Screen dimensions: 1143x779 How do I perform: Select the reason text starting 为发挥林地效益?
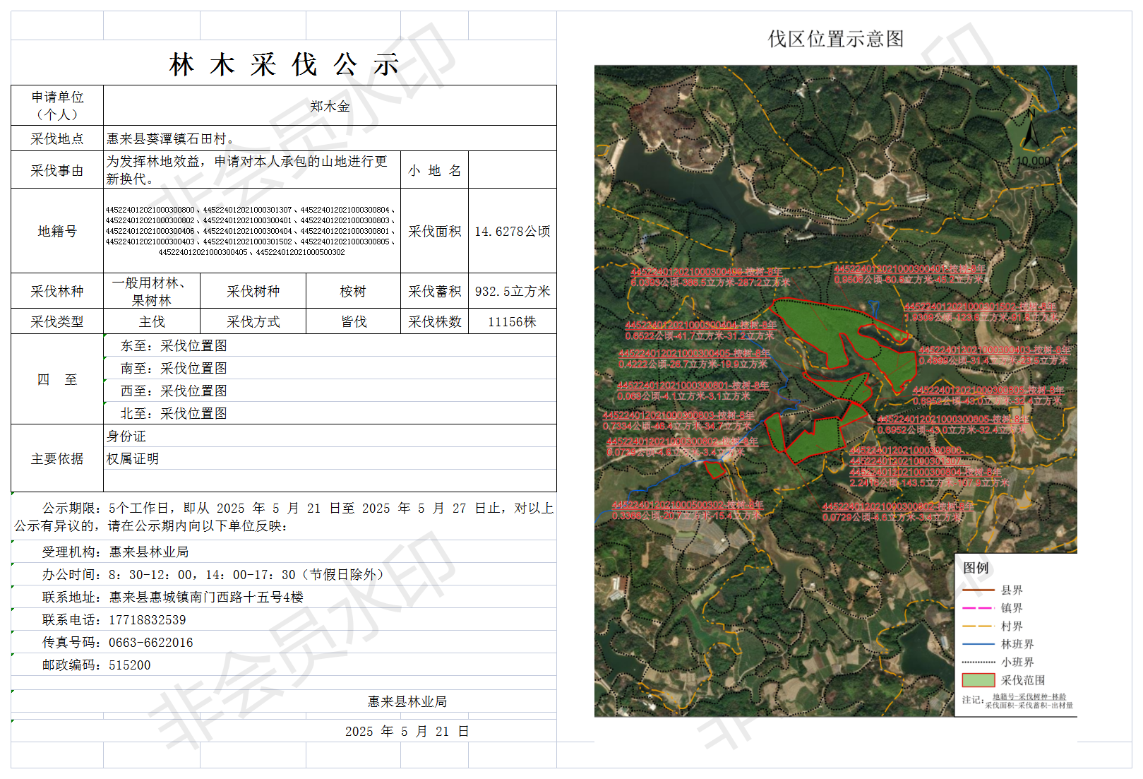(x=252, y=170)
